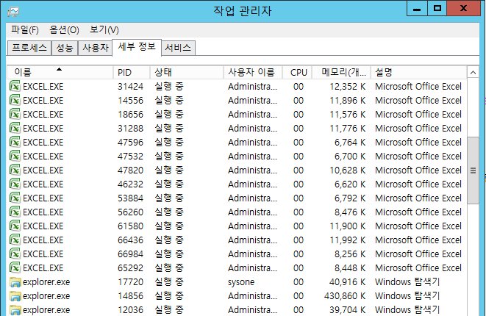
Task: Sort by the CPU column header
Action: point(297,72)
